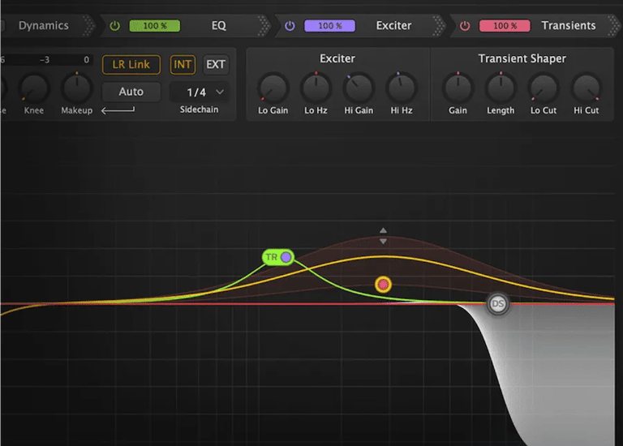
Task: Click the down triangle above the curve
Action: [383, 242]
